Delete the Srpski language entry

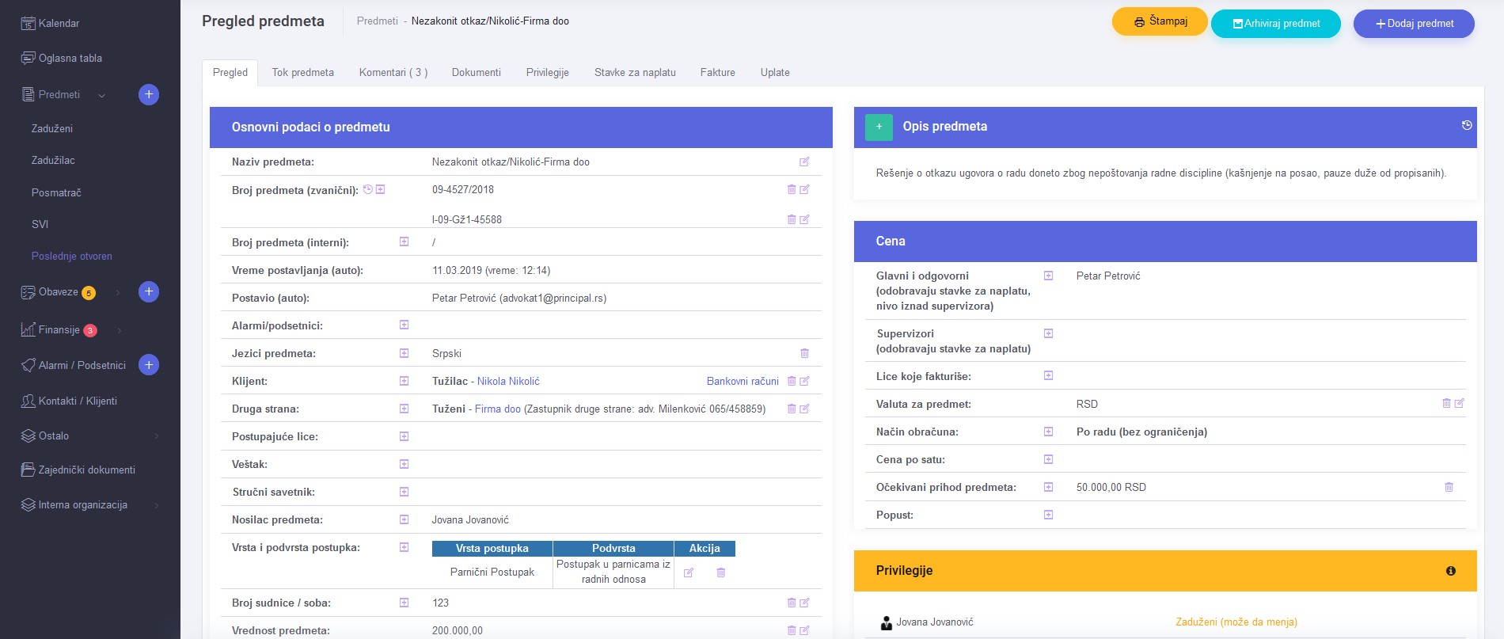click(x=804, y=353)
